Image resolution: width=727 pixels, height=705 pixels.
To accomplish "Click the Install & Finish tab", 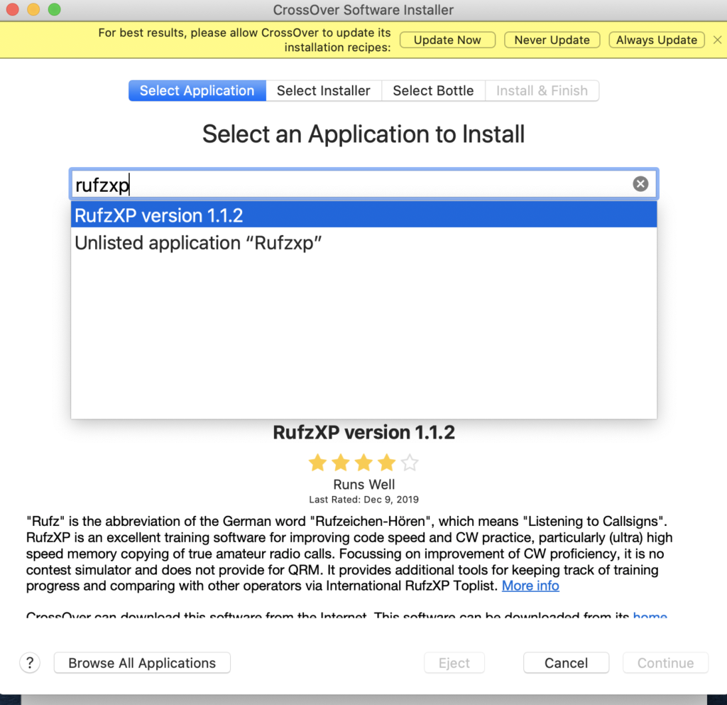I will [542, 91].
